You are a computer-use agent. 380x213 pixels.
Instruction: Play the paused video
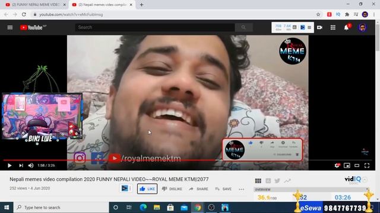[9, 166]
